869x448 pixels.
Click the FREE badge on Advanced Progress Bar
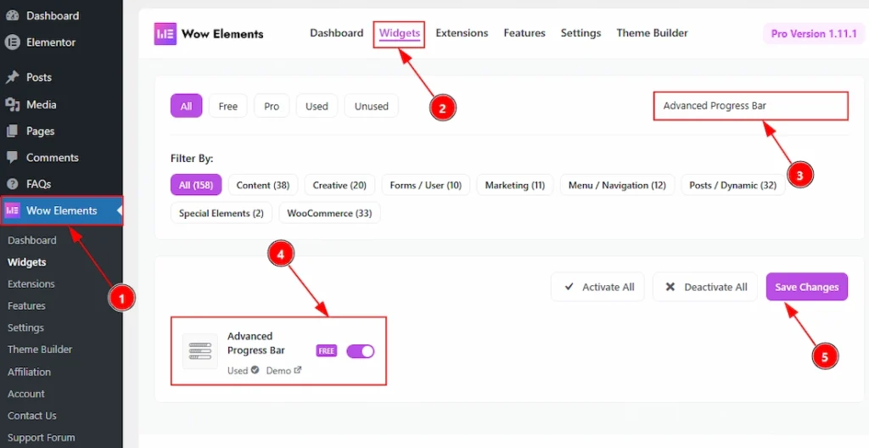point(327,351)
